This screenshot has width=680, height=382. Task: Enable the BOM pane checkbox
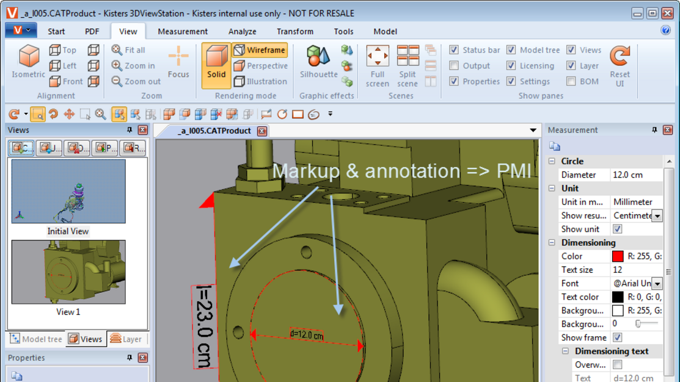click(571, 81)
